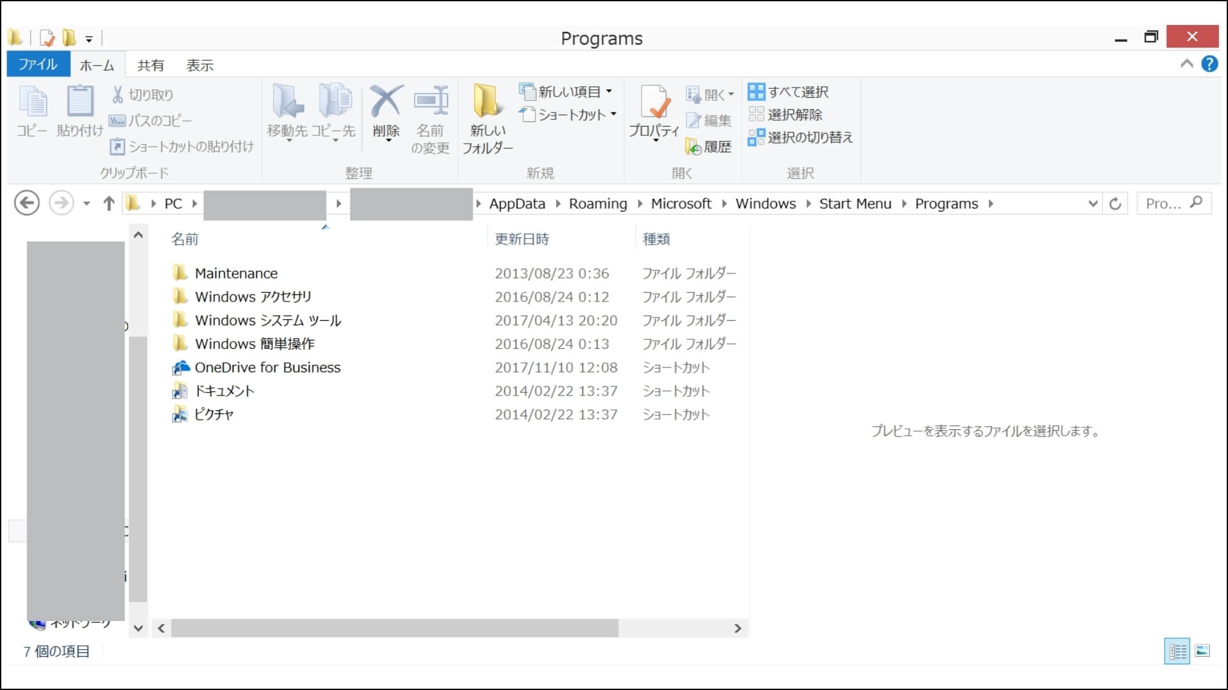This screenshot has height=690, width=1228.
Task: Switch to thumbnail view using bottom-right icon
Action: point(1202,651)
